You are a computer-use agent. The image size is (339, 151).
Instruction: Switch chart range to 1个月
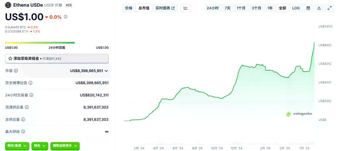tap(241, 8)
